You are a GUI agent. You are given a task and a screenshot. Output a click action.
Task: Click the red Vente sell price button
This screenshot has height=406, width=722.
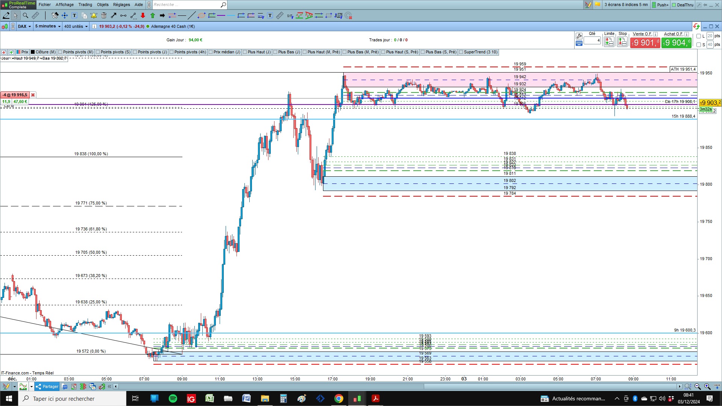645,43
